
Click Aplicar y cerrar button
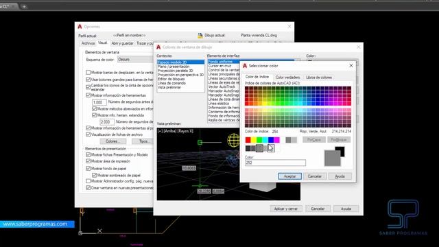(x=286, y=209)
